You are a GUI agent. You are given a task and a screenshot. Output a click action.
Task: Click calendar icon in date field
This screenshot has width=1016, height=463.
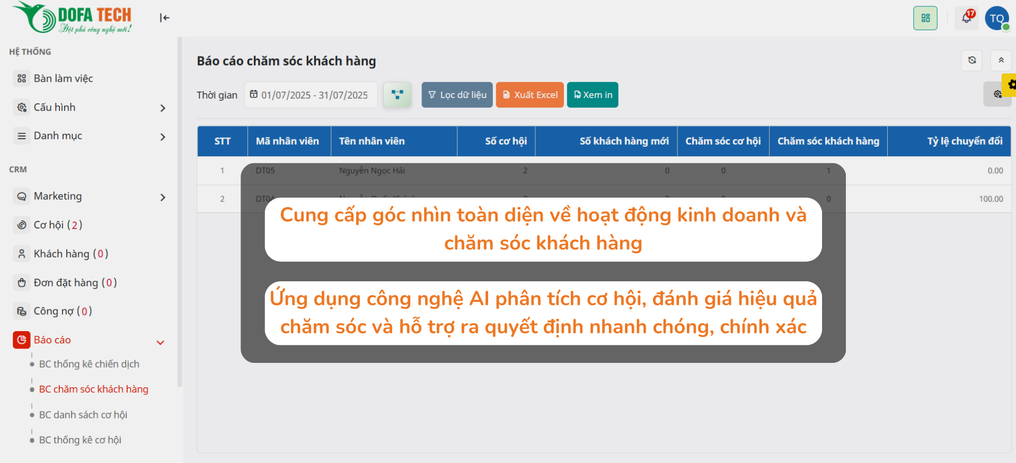click(254, 94)
